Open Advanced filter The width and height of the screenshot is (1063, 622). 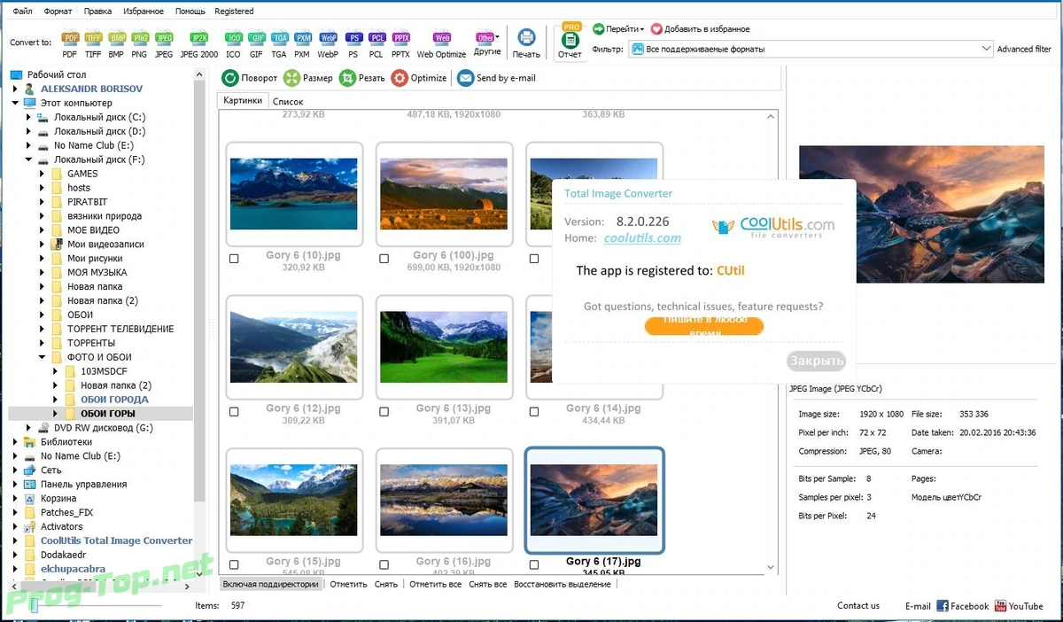[1024, 50]
